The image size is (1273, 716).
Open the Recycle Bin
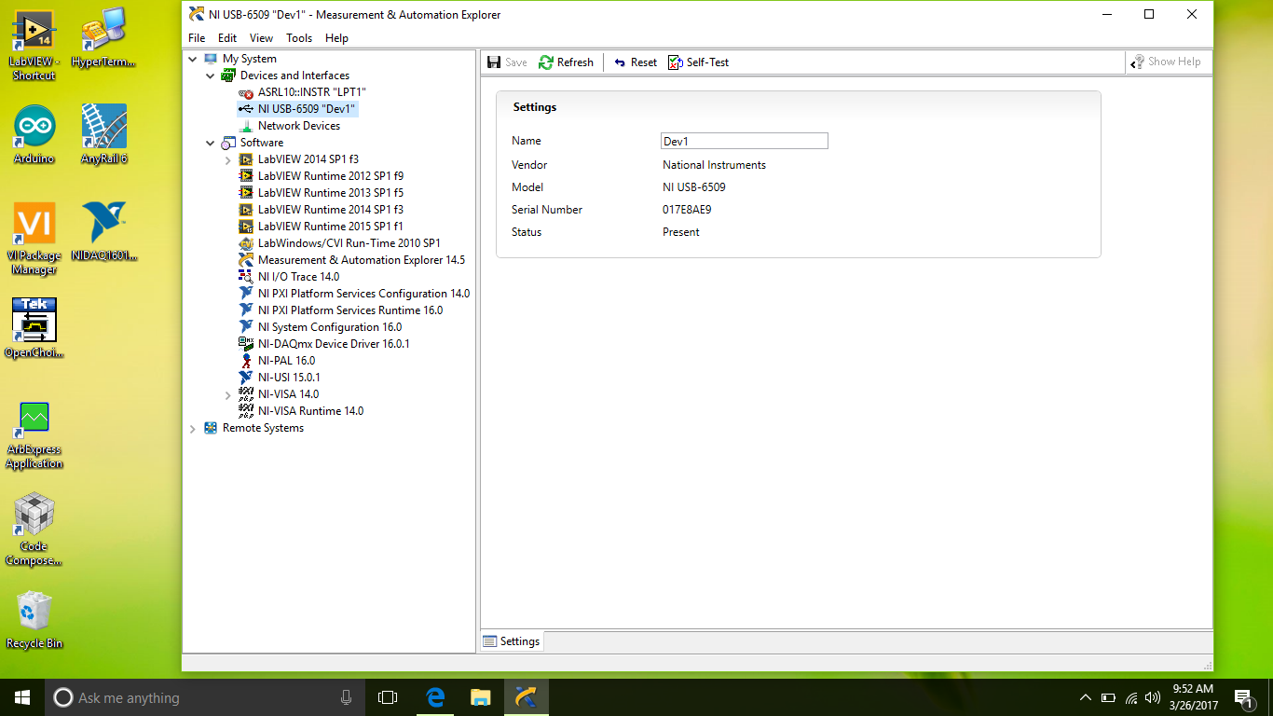tap(34, 620)
